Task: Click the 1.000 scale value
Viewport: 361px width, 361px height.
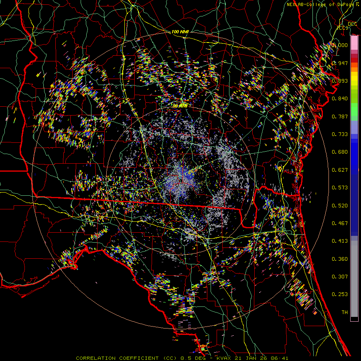Action: 341,45
